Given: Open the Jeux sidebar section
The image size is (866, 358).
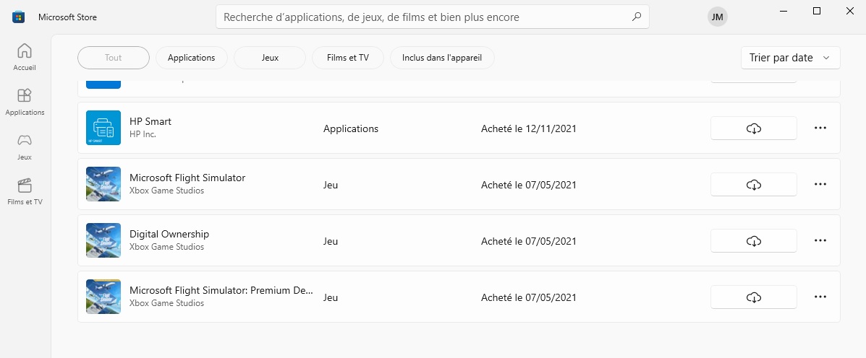Looking at the screenshot, I should (x=25, y=146).
